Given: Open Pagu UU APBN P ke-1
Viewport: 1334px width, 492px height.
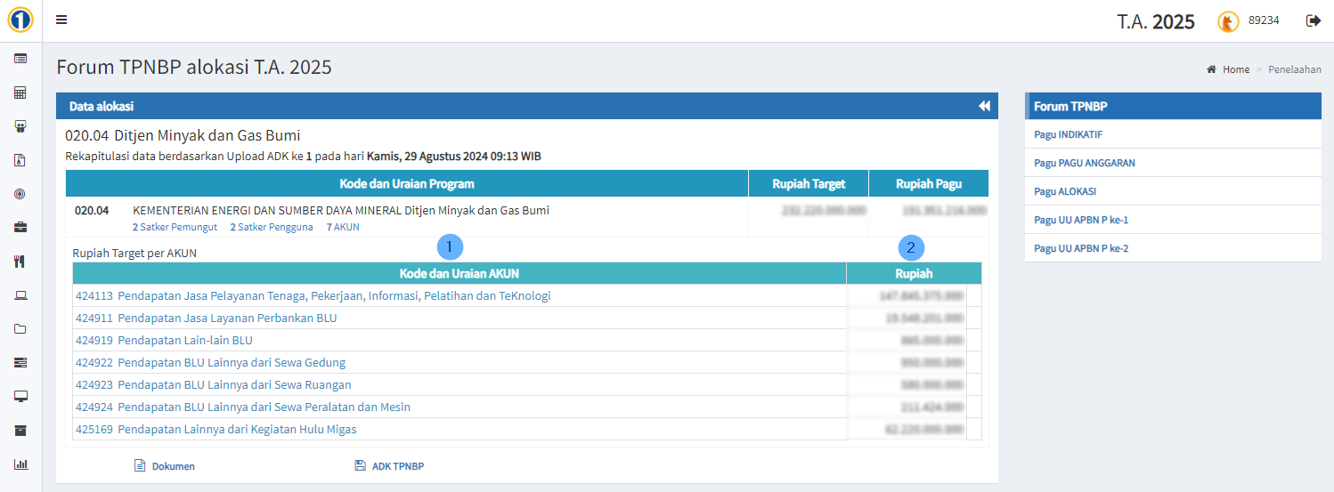Looking at the screenshot, I should click(x=1081, y=220).
